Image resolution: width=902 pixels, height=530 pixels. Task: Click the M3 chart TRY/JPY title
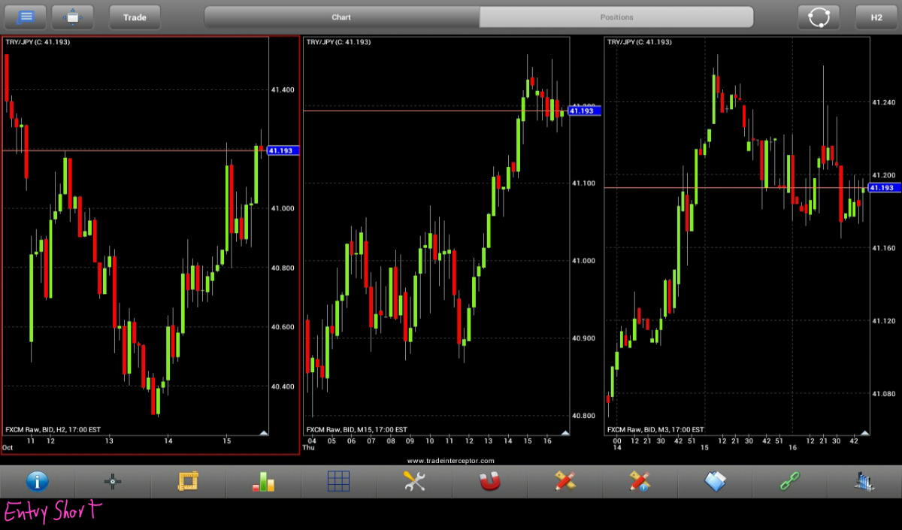point(640,42)
